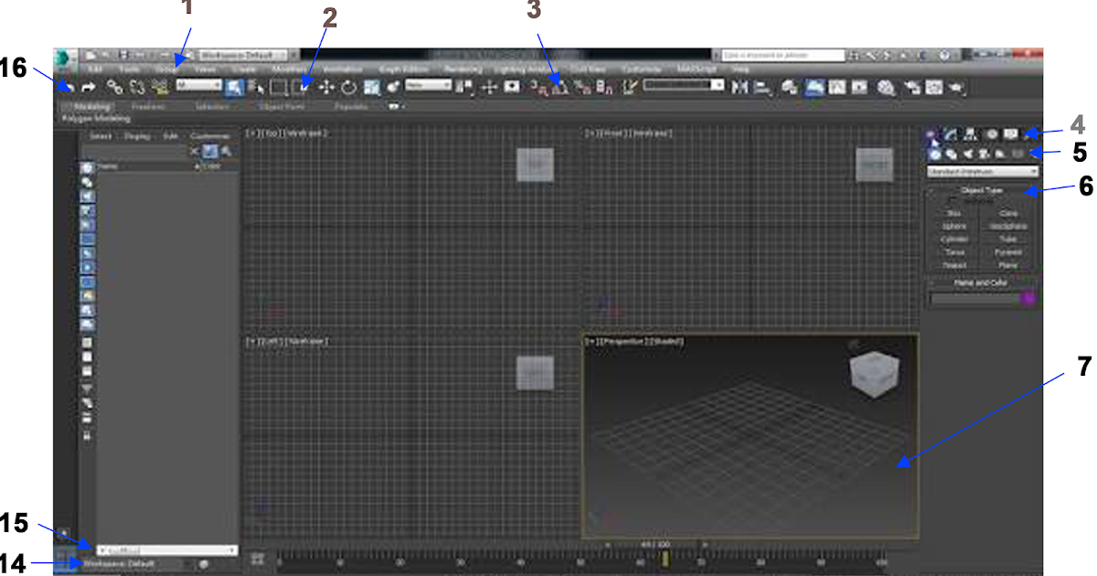Open the Tools menu
1097x576 pixels.
[x=129, y=69]
